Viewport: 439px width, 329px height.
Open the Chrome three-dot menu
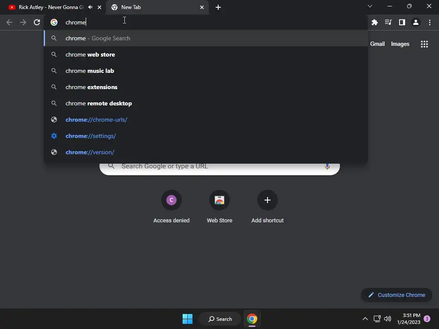tap(430, 22)
